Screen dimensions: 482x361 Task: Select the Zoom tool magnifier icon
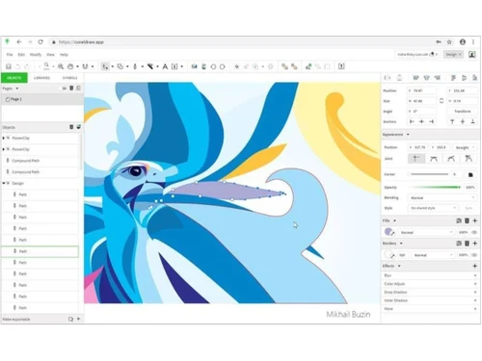click(61, 66)
